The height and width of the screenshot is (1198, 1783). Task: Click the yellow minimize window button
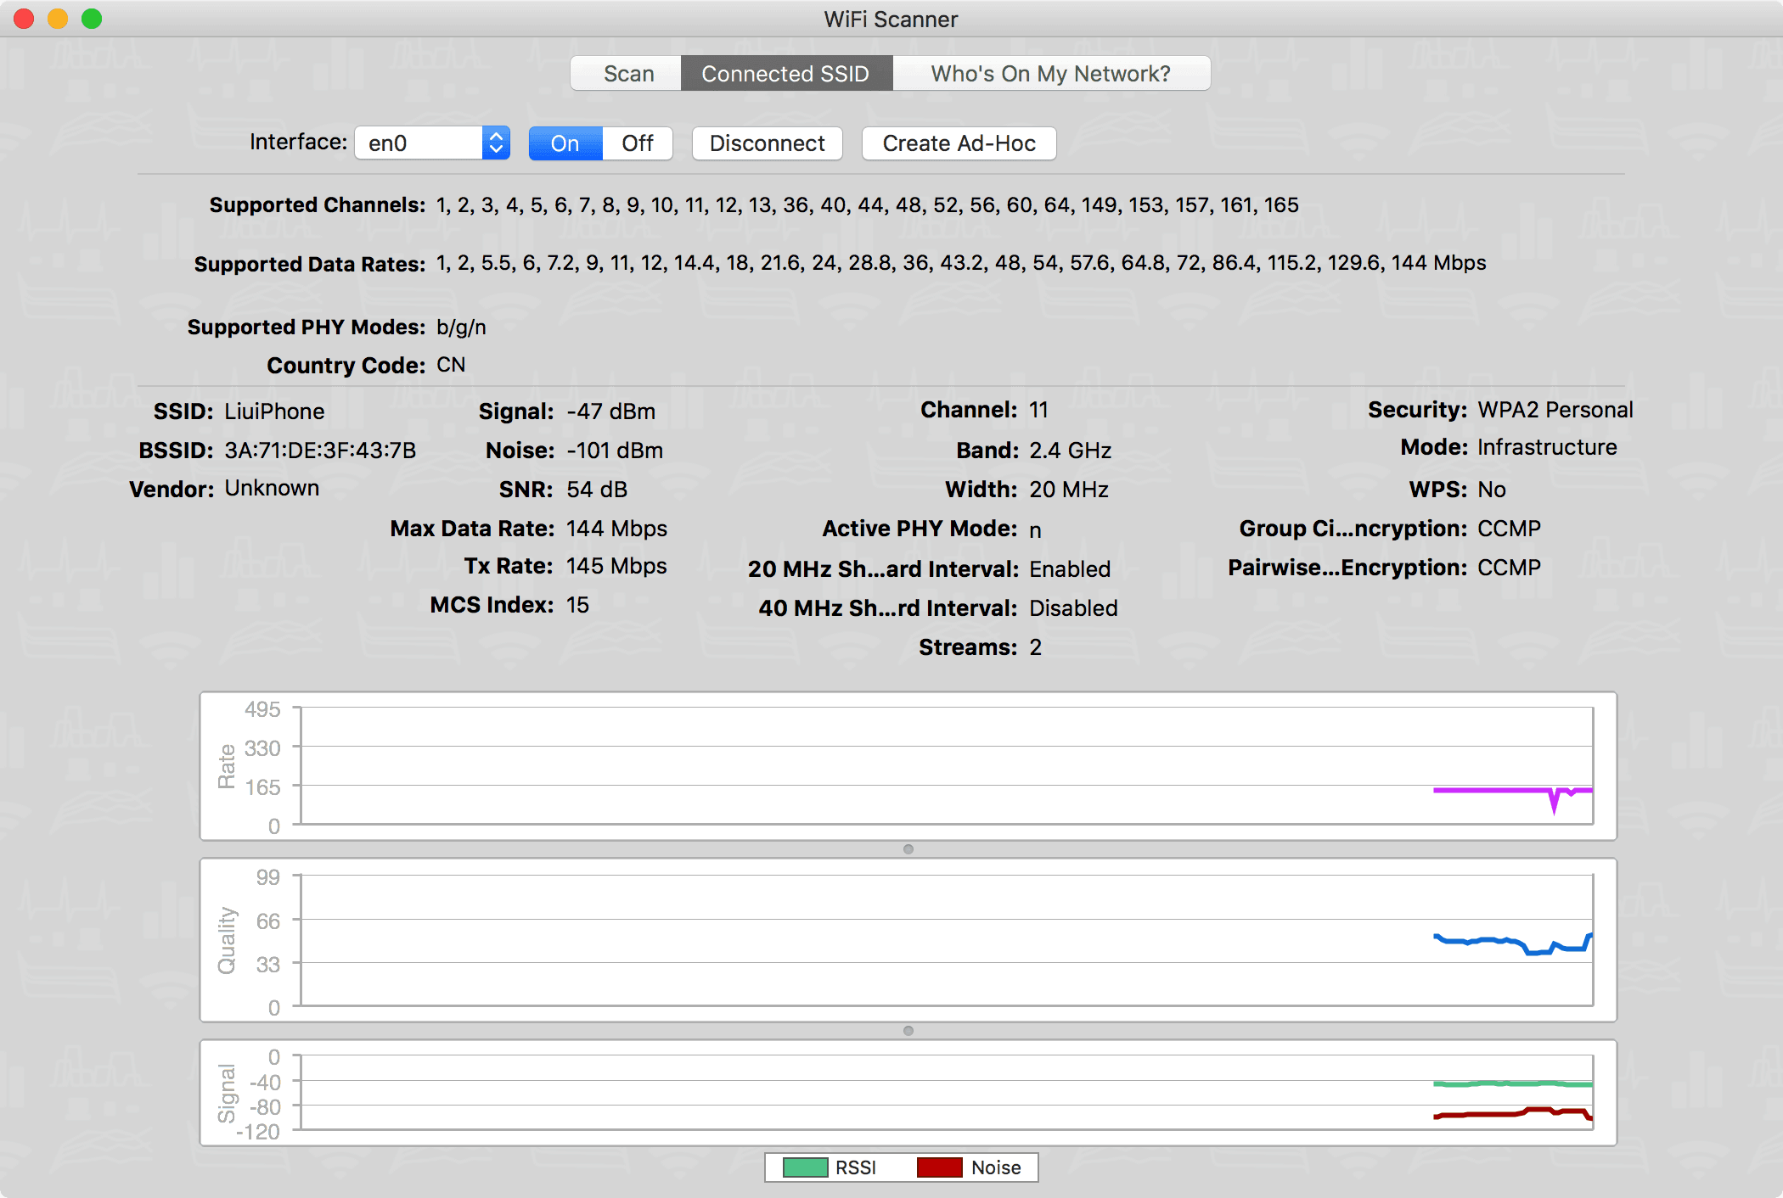pos(58,19)
